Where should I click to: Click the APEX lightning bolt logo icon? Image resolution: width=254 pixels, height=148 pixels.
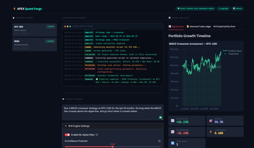tap(14, 9)
